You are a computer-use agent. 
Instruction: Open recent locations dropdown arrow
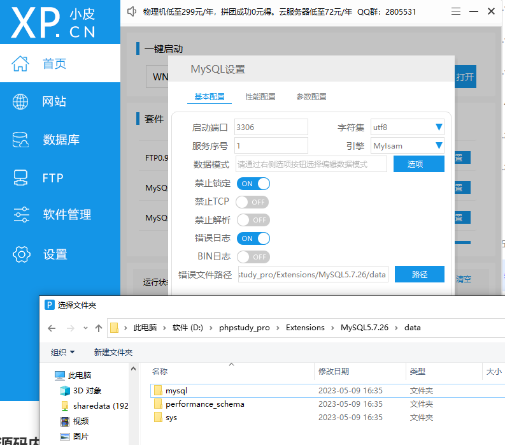point(85,328)
